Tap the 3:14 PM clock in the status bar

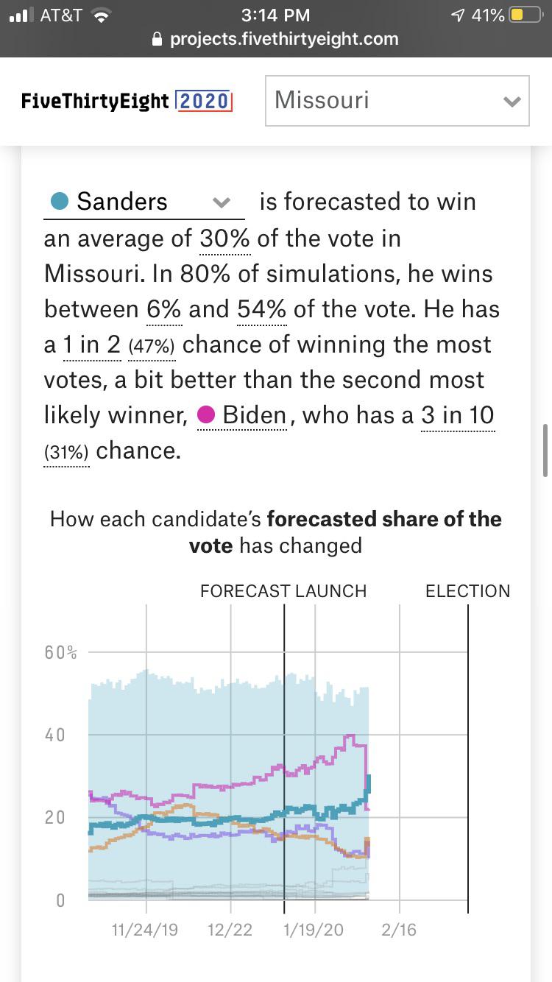(x=276, y=13)
